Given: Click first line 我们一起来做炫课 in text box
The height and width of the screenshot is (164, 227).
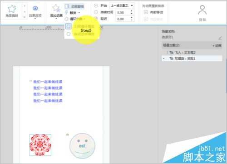Looking at the screenshot, I should 48,82.
